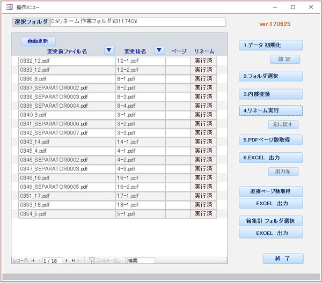Click 1.データ 初期化 button
322x283 pixels.
tap(270, 46)
